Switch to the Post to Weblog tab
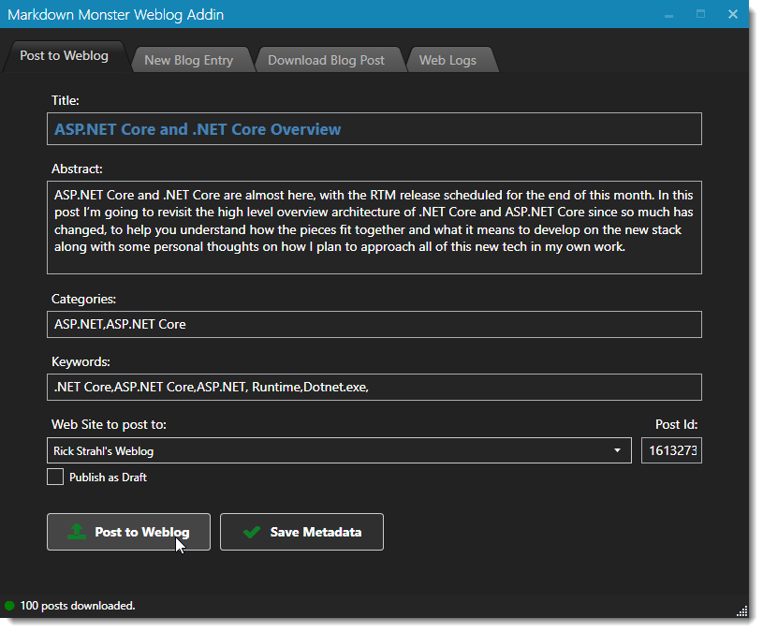 coord(65,56)
